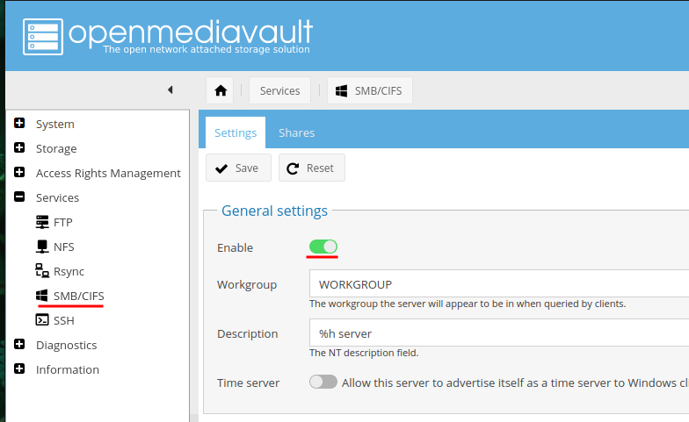Select the Storage tree label
The image size is (689, 422).
(x=56, y=149)
